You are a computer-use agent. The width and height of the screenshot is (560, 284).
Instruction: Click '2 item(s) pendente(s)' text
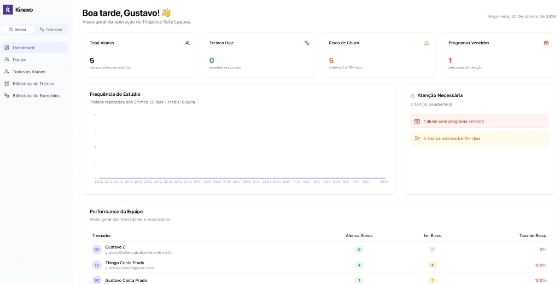tap(431, 105)
